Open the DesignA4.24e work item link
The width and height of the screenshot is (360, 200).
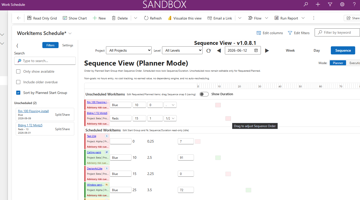pyautogui.click(x=95, y=169)
